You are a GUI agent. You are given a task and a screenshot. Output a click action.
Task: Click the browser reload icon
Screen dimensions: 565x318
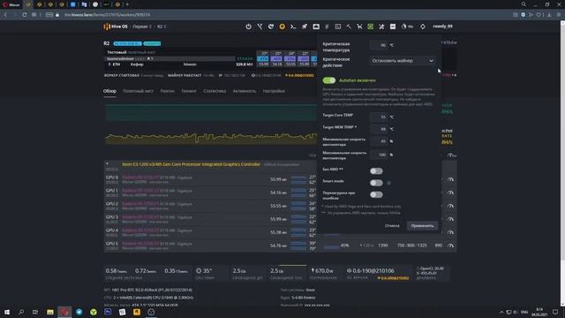click(x=24, y=15)
